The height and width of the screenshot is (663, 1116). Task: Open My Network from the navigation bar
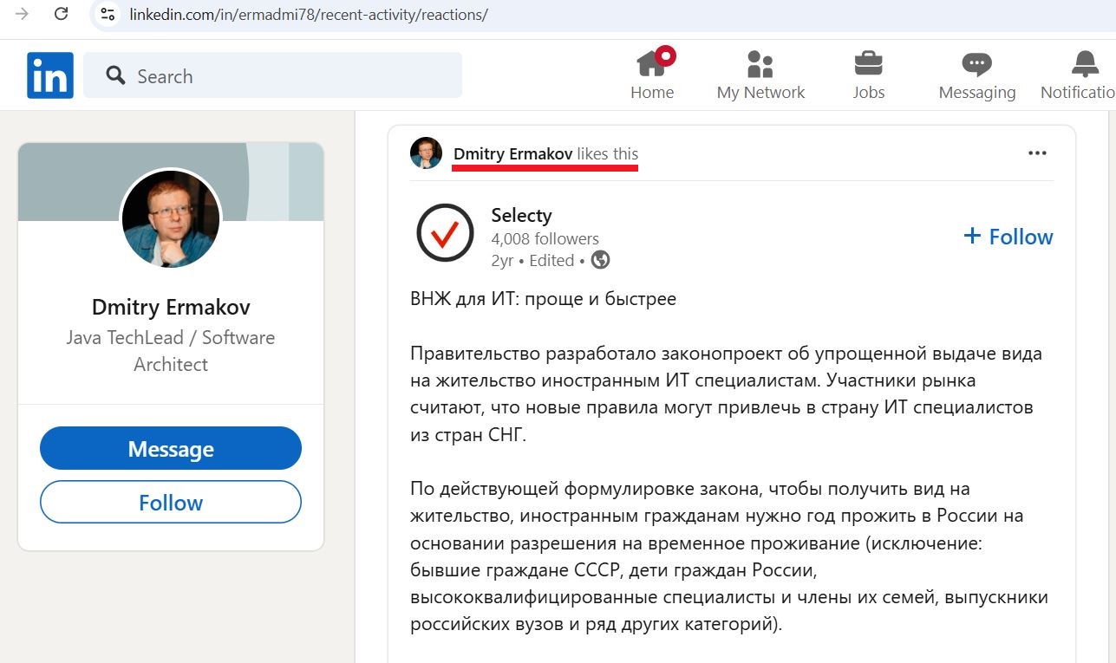pos(760,75)
